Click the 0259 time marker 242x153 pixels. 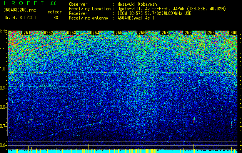click(x=210, y=33)
